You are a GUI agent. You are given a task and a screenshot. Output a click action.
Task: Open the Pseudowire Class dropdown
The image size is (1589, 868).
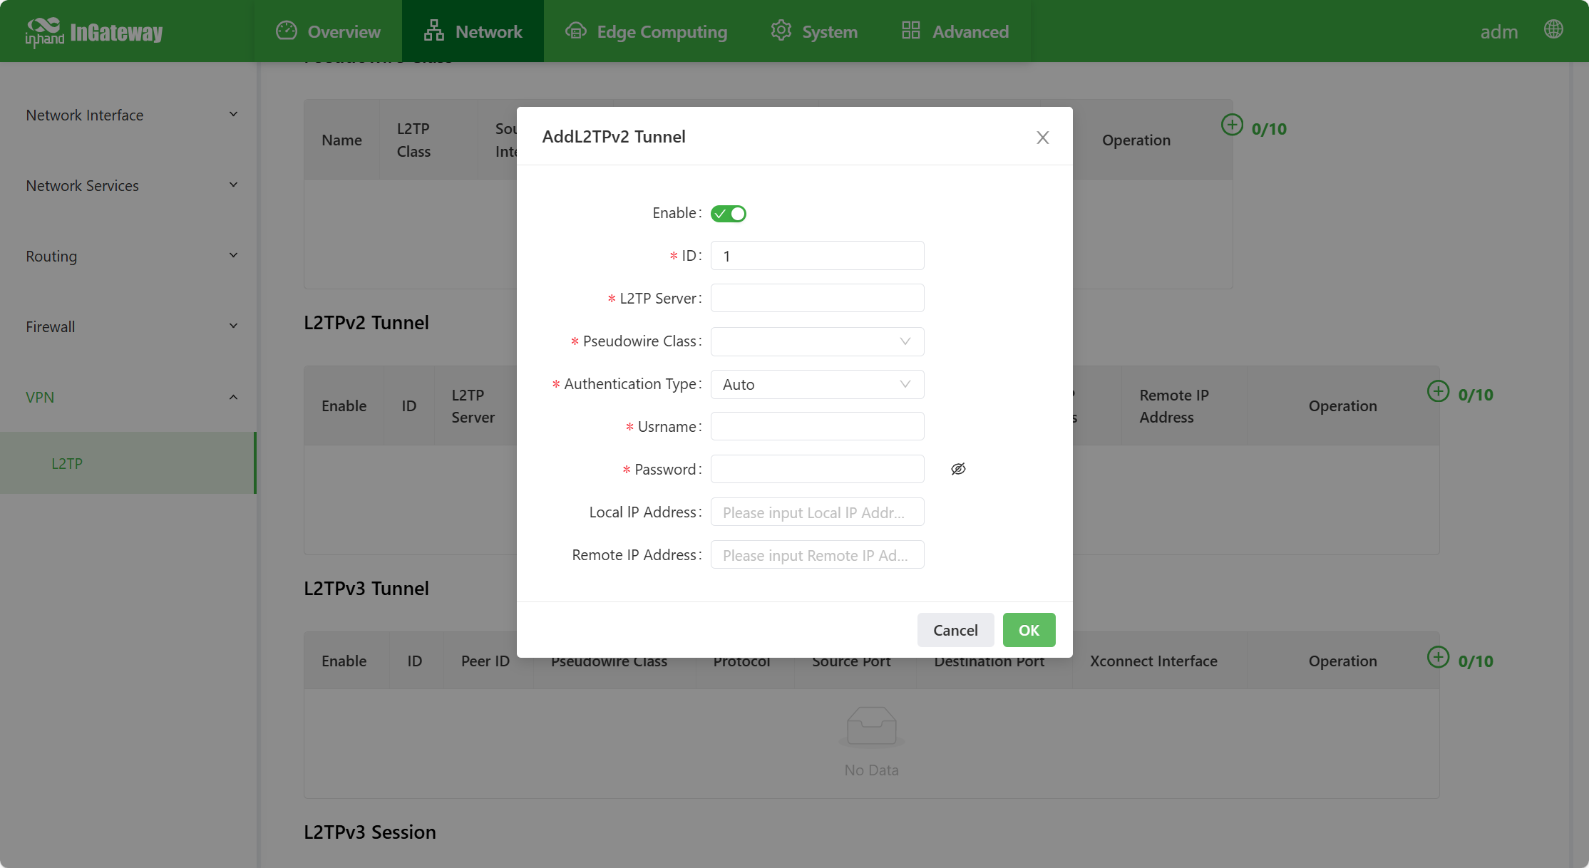[x=817, y=341]
